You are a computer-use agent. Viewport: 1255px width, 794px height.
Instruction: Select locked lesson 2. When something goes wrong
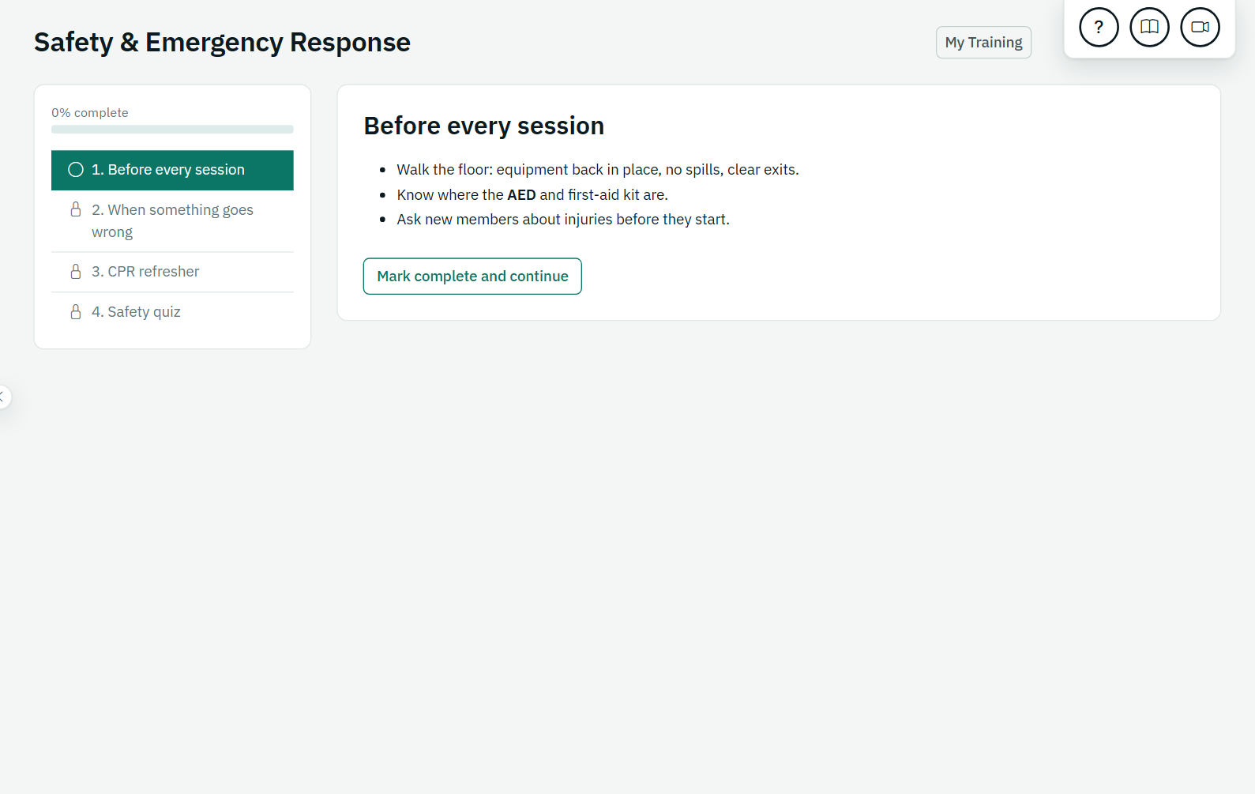[x=172, y=221]
